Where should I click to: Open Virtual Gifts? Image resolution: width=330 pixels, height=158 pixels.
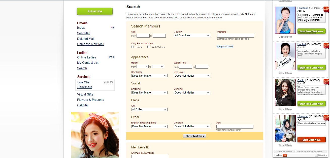point(85,94)
